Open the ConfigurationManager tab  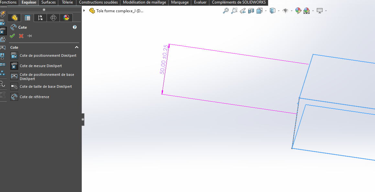[40, 18]
